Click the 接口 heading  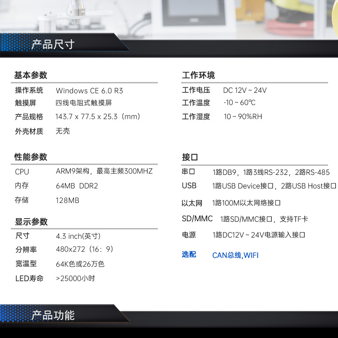(x=190, y=157)
